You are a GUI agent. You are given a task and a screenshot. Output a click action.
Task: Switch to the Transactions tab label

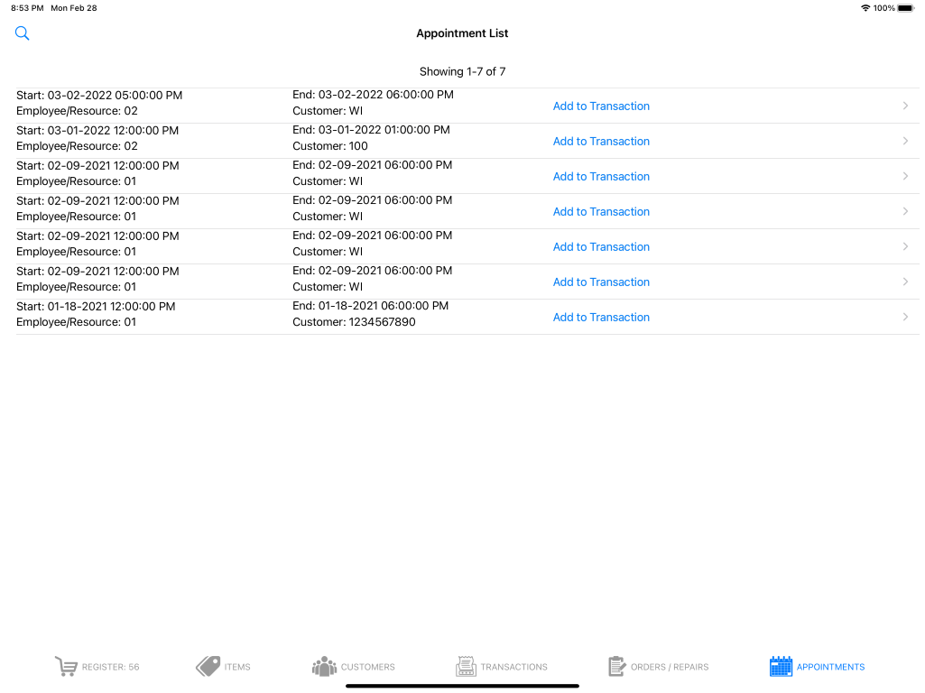(x=513, y=667)
